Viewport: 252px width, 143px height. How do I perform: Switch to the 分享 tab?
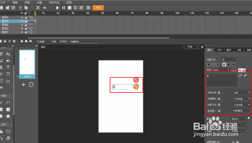239,50
